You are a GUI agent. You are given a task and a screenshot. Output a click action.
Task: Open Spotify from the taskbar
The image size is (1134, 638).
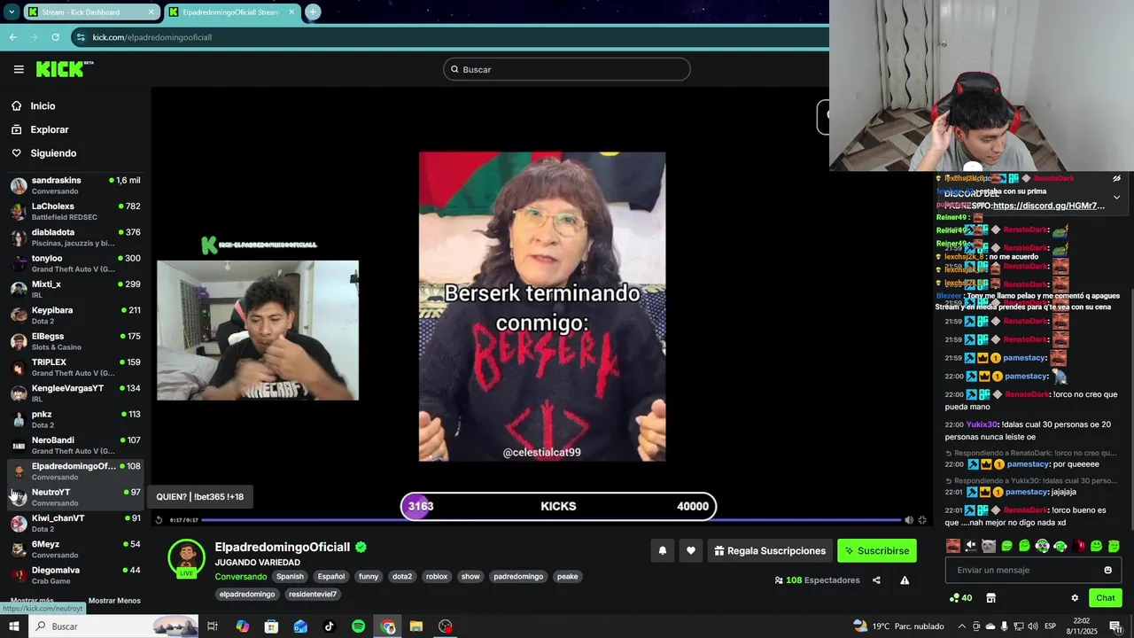pos(358,626)
